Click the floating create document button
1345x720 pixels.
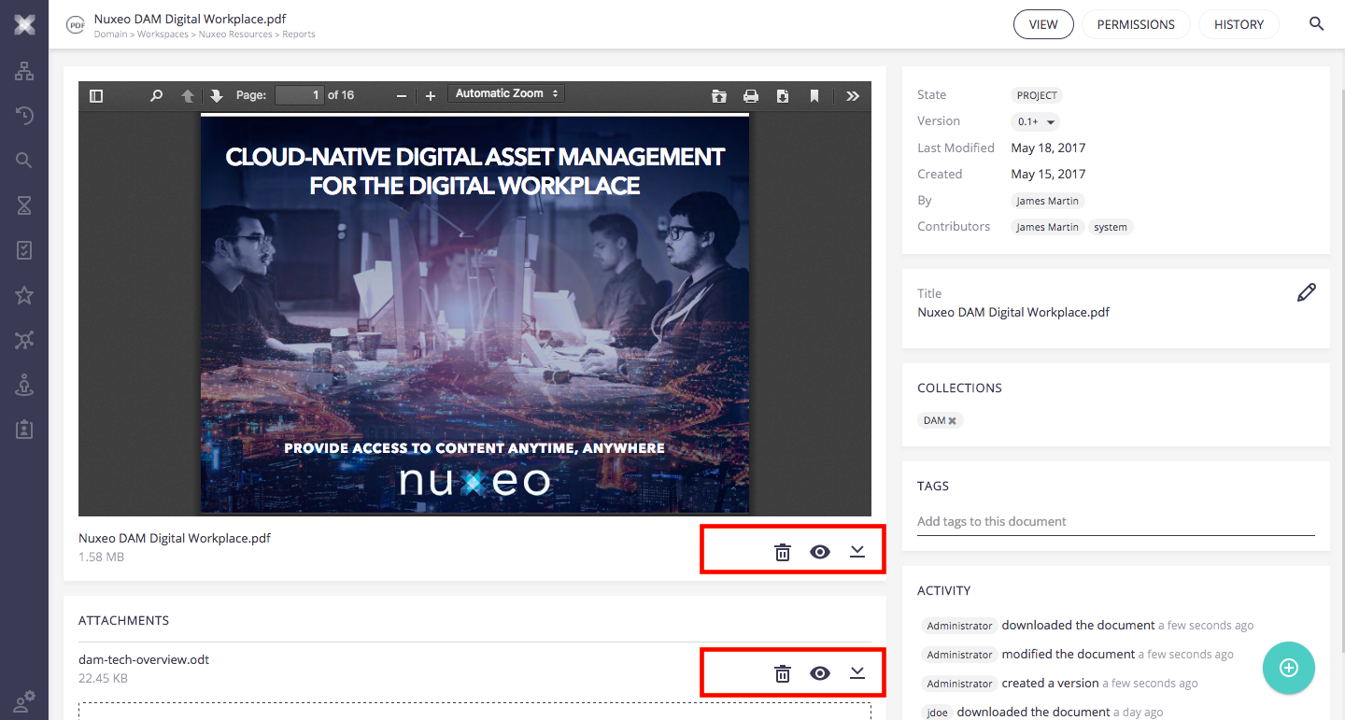point(1289,667)
